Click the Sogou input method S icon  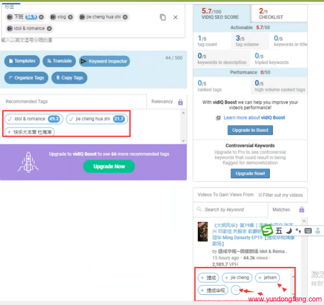point(267,230)
